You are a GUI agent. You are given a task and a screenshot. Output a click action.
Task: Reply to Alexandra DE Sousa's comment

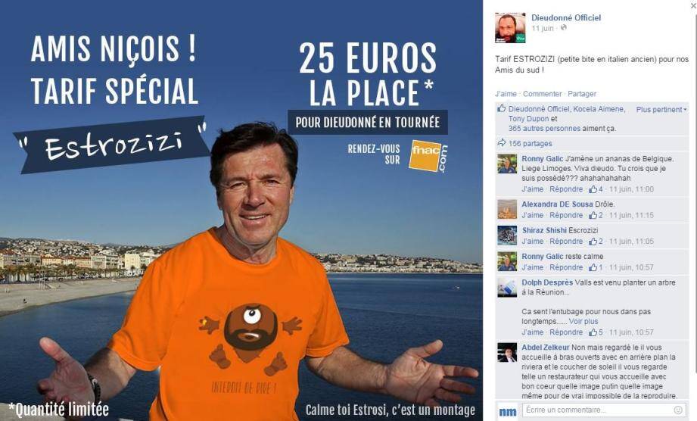566,215
